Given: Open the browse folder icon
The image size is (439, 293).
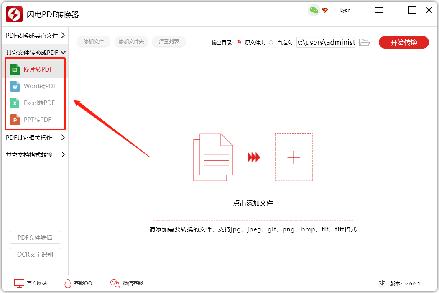Looking at the screenshot, I should [x=365, y=42].
